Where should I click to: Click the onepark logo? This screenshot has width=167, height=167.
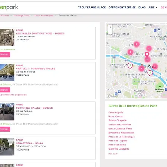pos(9,7)
